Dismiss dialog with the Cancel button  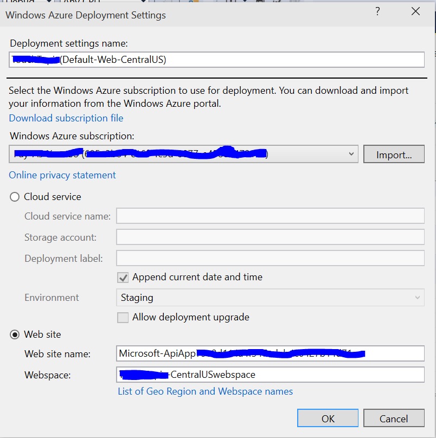[394, 418]
